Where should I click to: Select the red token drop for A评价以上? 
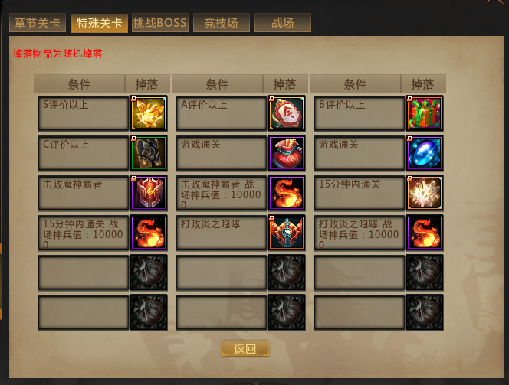coord(287,113)
